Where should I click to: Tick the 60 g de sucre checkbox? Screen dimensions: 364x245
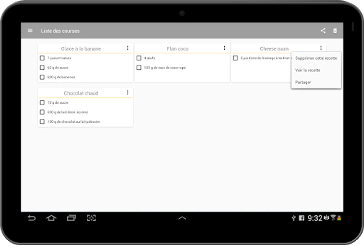coord(42,68)
